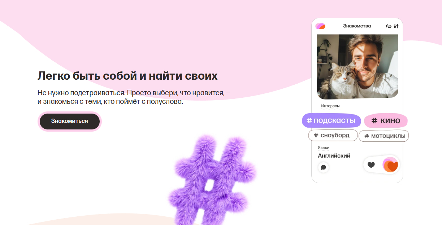Click the black heart icon
The image size is (442, 225).
coord(371,165)
